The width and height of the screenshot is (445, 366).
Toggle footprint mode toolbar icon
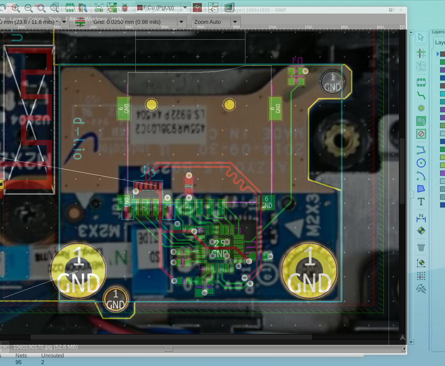(x=213, y=7)
